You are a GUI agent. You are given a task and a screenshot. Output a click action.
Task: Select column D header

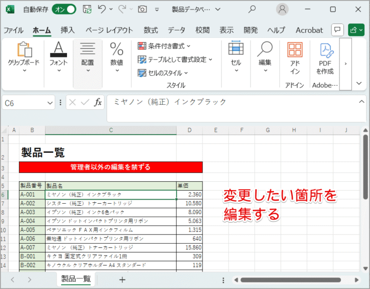click(x=189, y=130)
